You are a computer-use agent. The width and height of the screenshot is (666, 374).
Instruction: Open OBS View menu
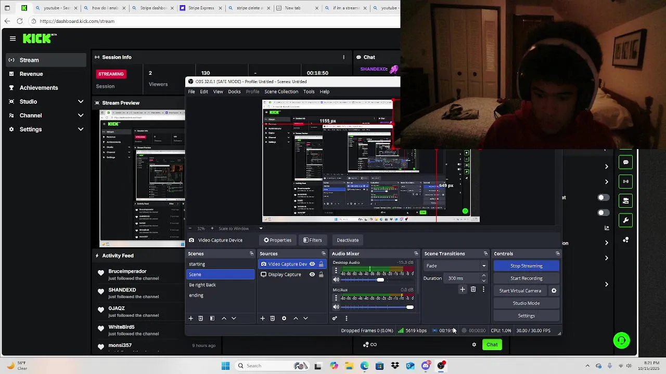(218, 92)
